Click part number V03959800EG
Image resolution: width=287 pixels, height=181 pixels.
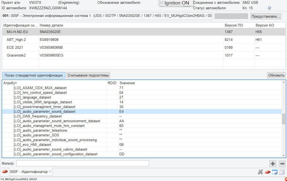[51, 55]
